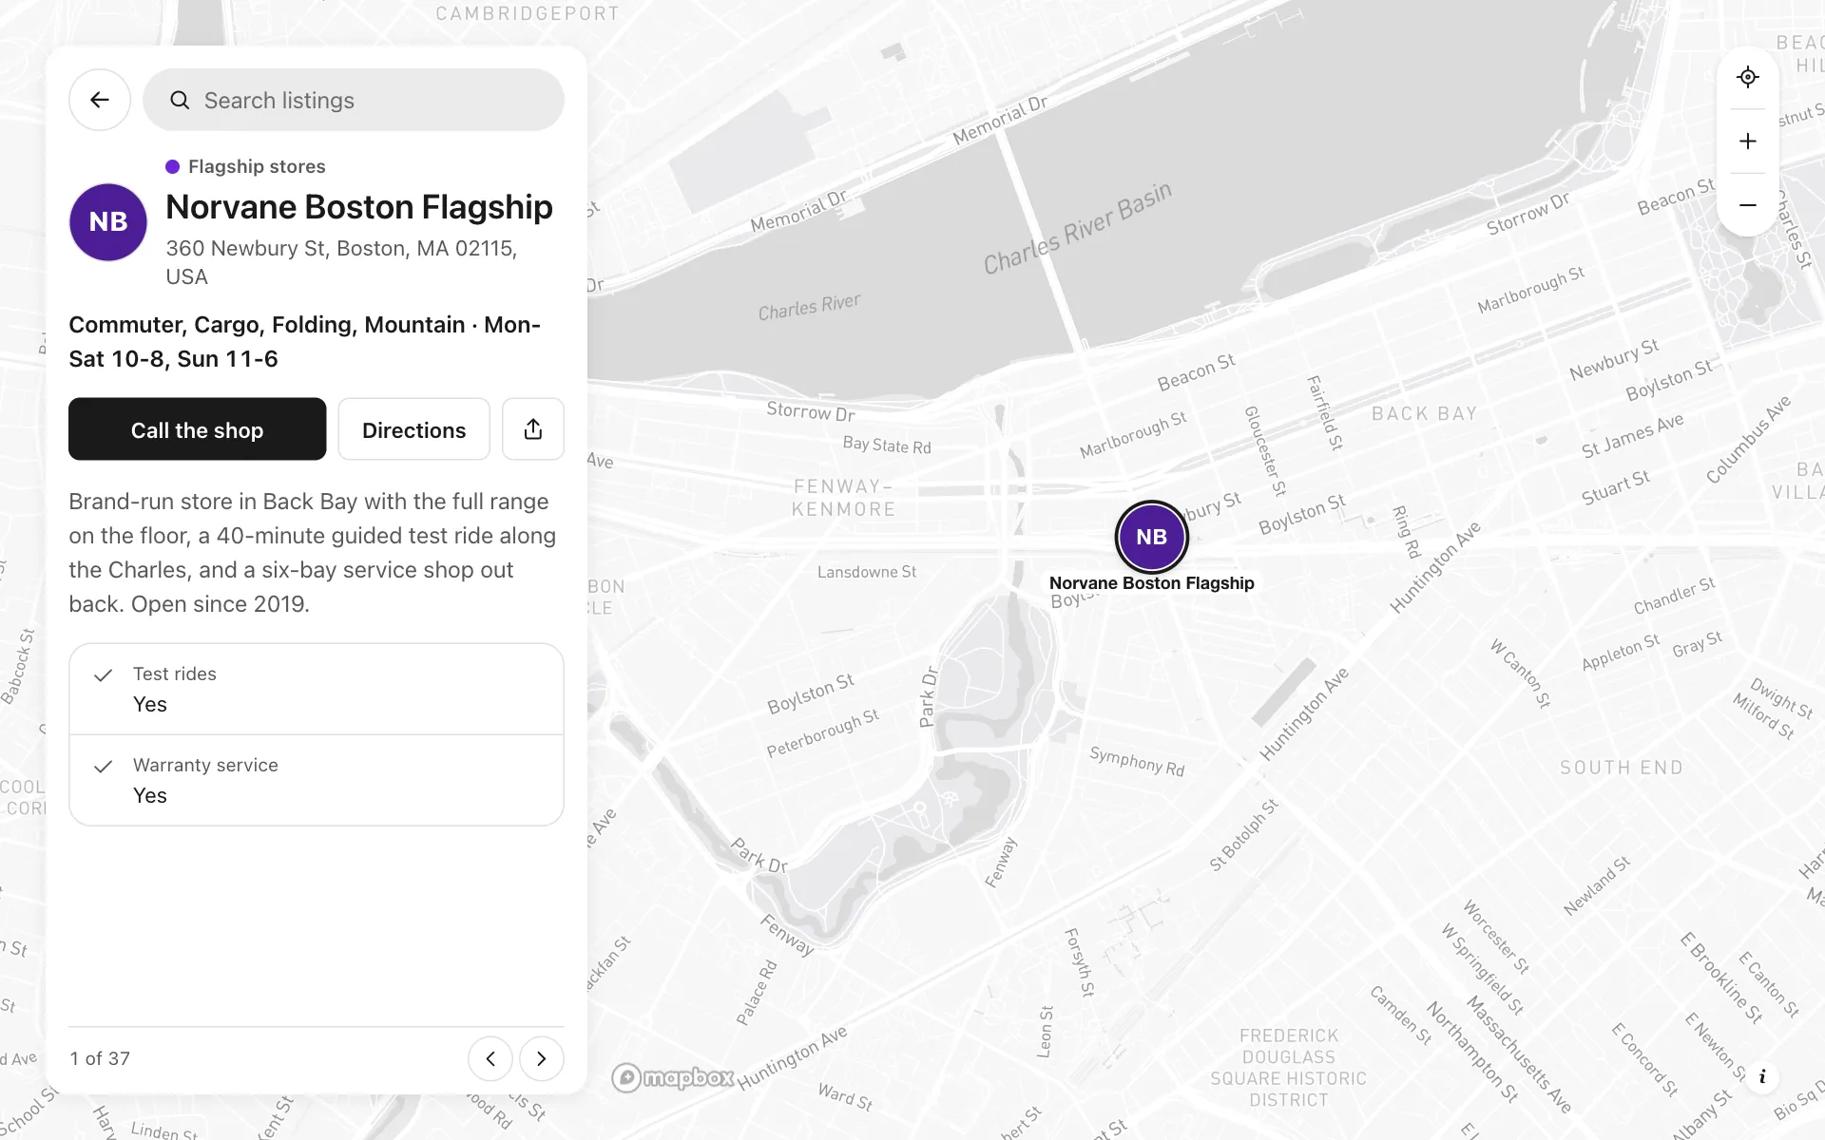Image resolution: width=1825 pixels, height=1140 pixels.
Task: Call the shop
Action: click(x=198, y=429)
